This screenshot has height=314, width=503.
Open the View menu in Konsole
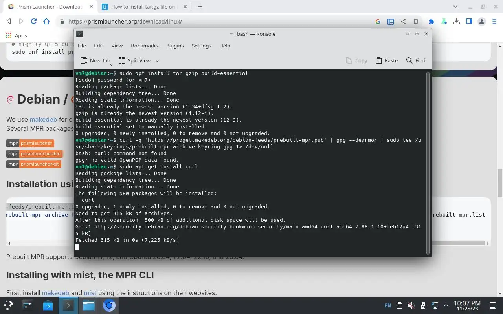click(117, 46)
